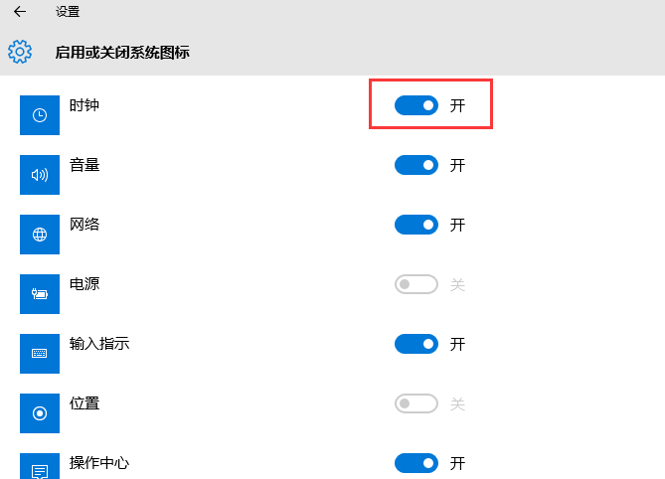
Task: Click the volume (音量) speaker icon
Action: pyautogui.click(x=40, y=175)
